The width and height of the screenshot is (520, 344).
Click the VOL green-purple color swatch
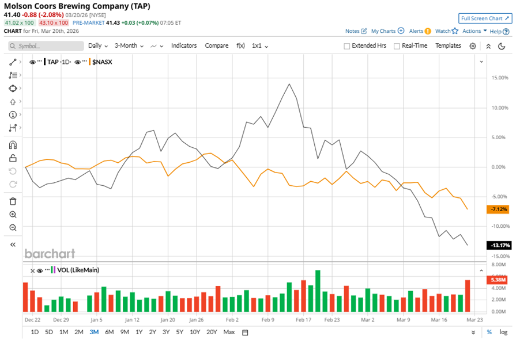tap(53, 270)
